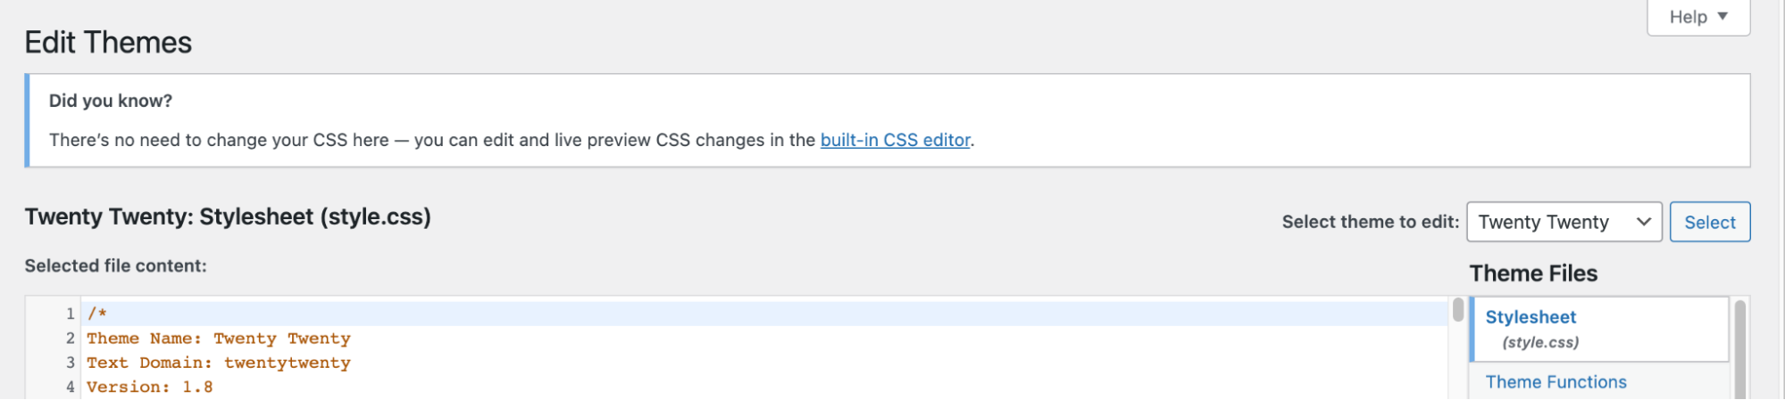1785x400 pixels.
Task: Click the 'Did you know?' notice heading
Action: [111, 101]
